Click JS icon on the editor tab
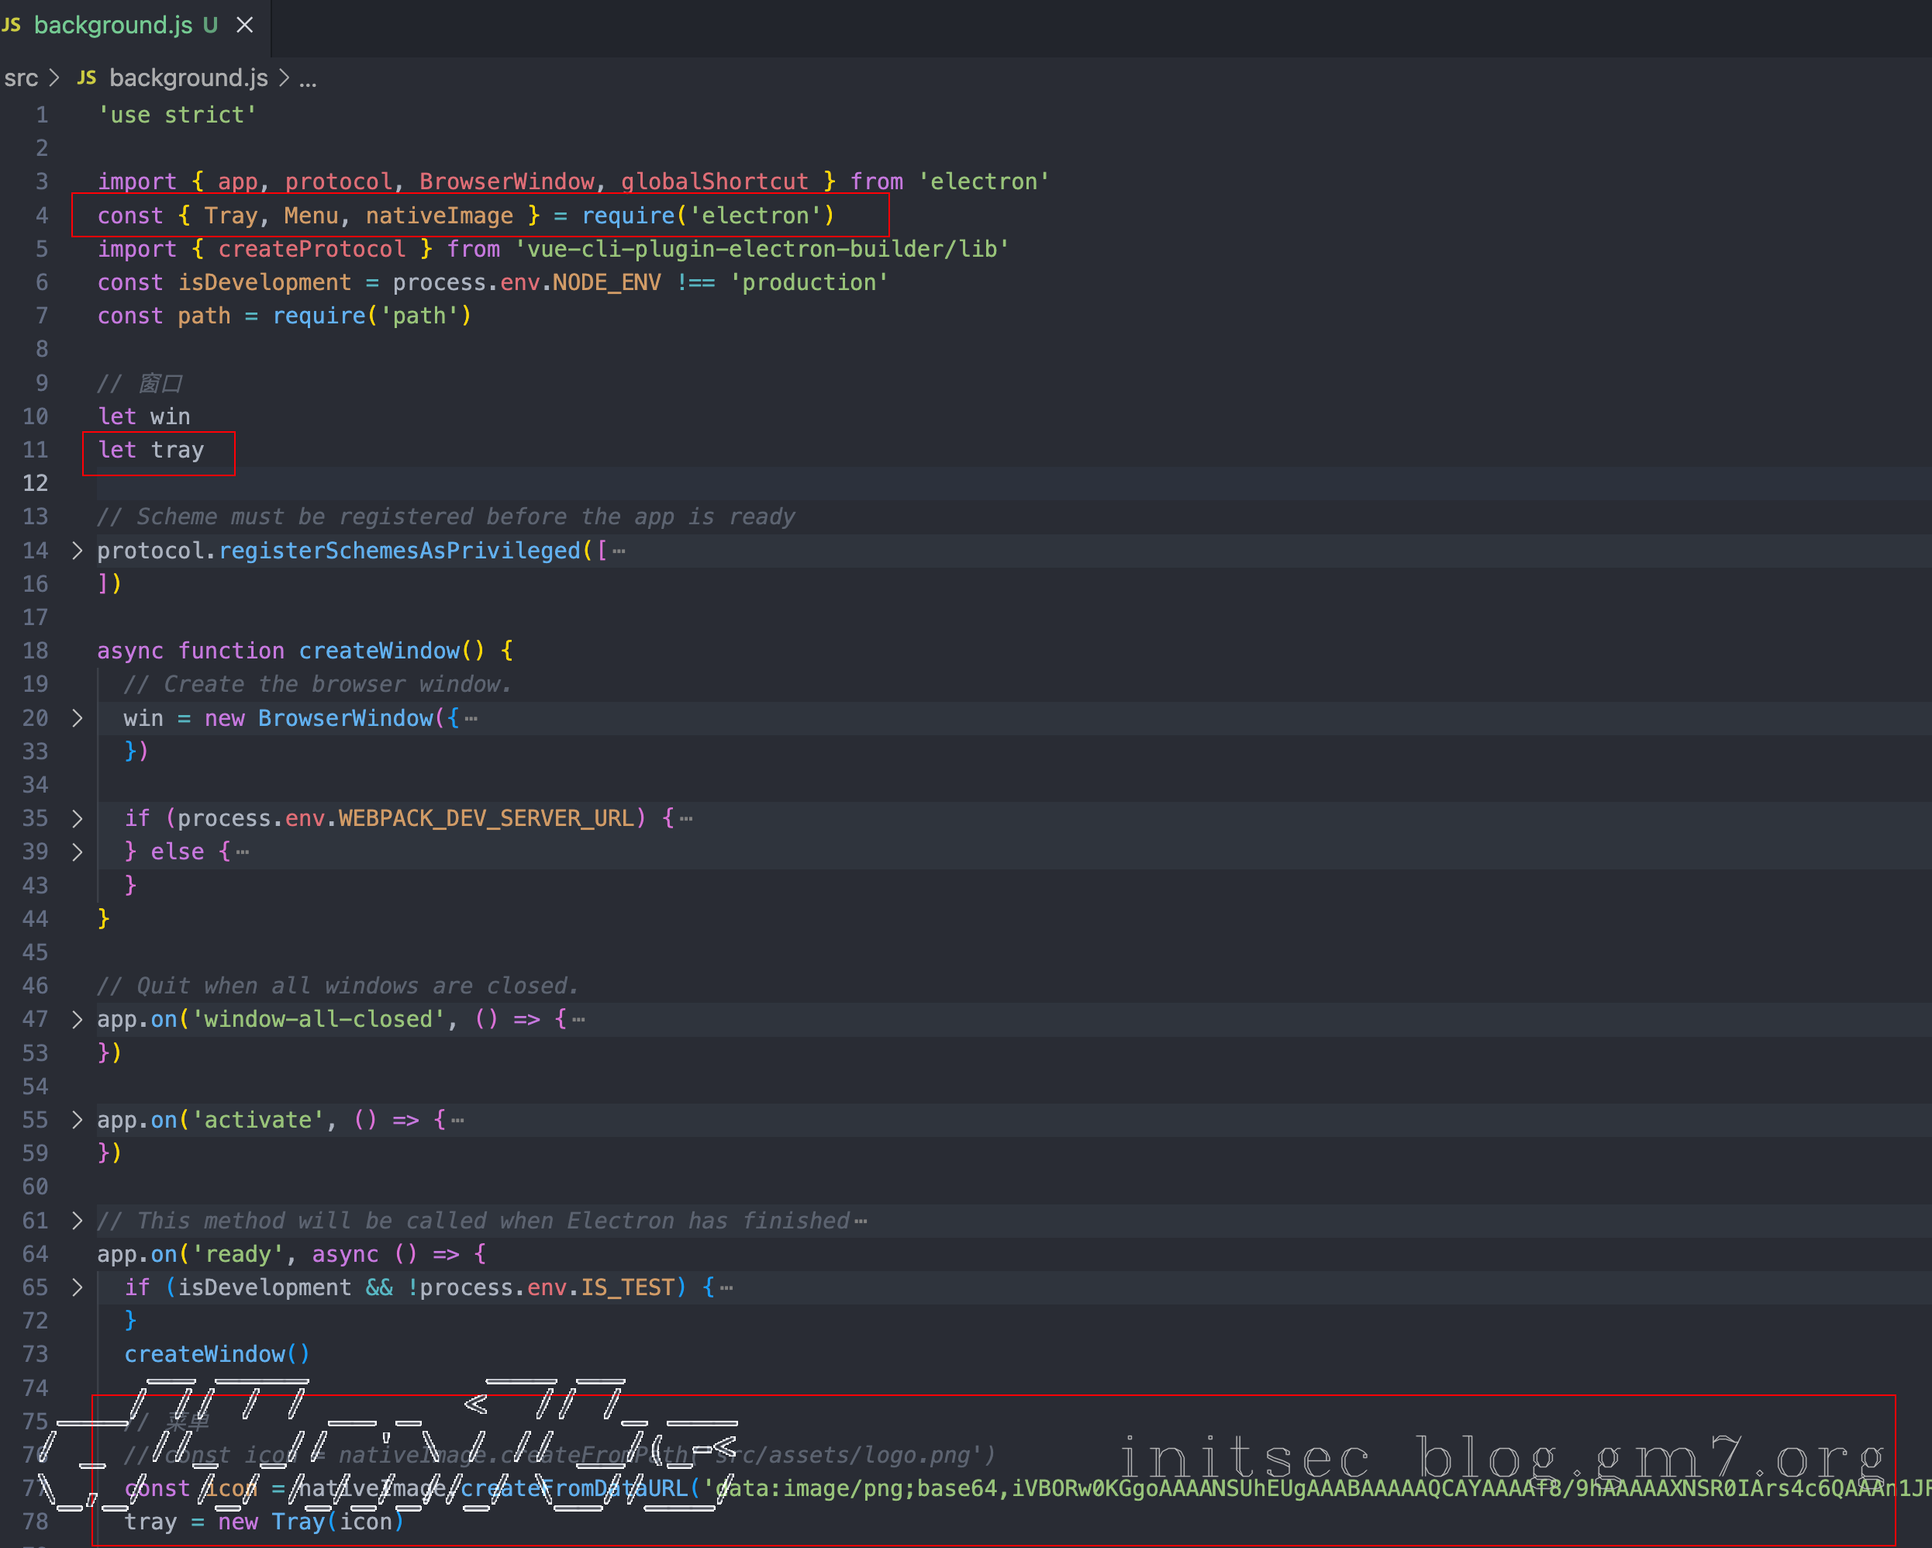 pyautogui.click(x=12, y=25)
